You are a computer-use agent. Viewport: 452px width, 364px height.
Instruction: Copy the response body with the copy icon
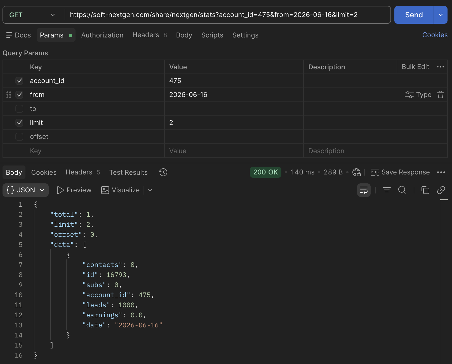425,190
